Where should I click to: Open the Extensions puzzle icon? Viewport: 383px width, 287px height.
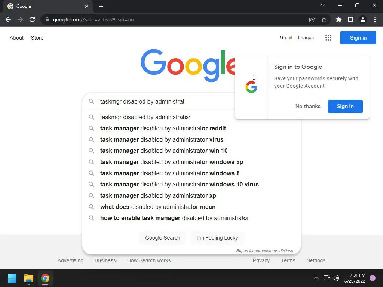pyautogui.click(x=339, y=19)
